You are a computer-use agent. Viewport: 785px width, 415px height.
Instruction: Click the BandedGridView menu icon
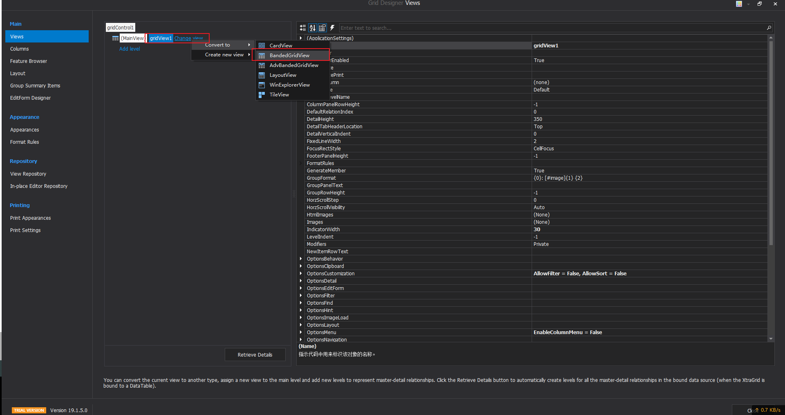[262, 56]
